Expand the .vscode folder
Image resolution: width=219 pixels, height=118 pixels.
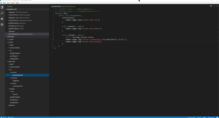click(x=27, y=39)
